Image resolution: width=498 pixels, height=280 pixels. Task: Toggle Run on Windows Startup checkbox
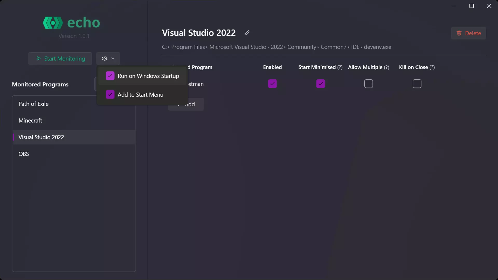[110, 76]
